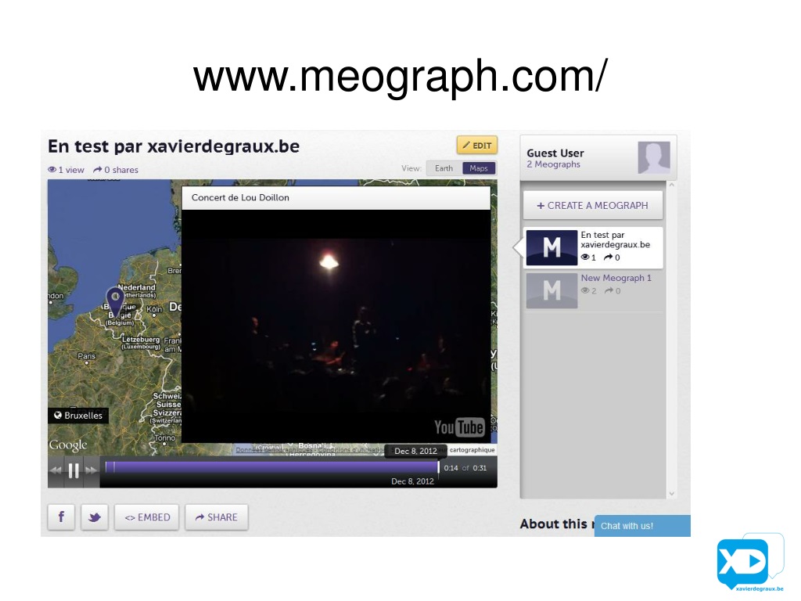Open Guest User profile avatar
This screenshot has width=801, height=601.
click(654, 157)
